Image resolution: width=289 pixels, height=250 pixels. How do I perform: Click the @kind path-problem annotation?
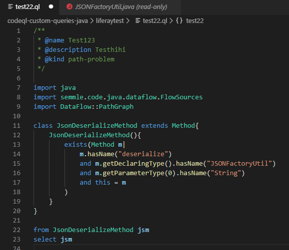(x=79, y=59)
